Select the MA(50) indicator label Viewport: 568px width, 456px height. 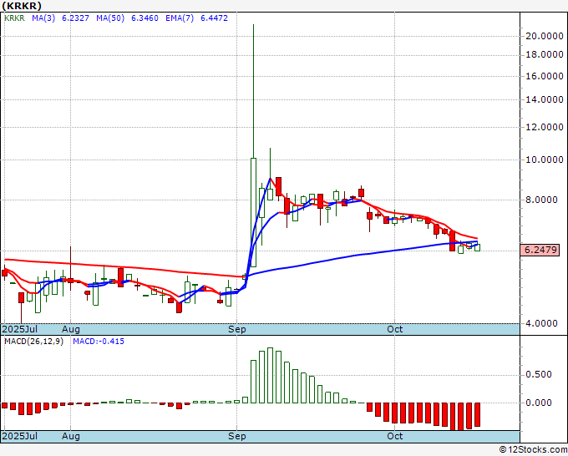click(110, 18)
